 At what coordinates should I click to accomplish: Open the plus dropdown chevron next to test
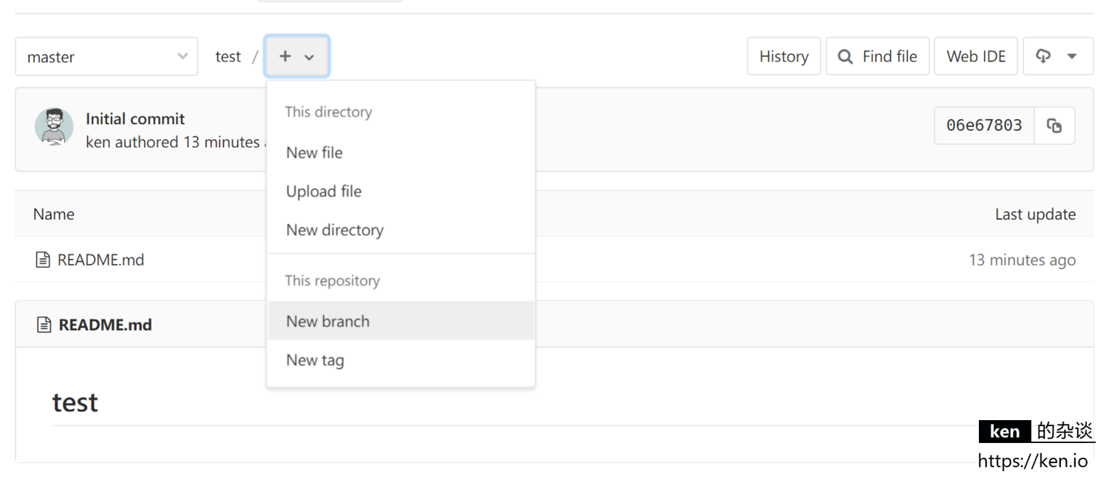(308, 55)
